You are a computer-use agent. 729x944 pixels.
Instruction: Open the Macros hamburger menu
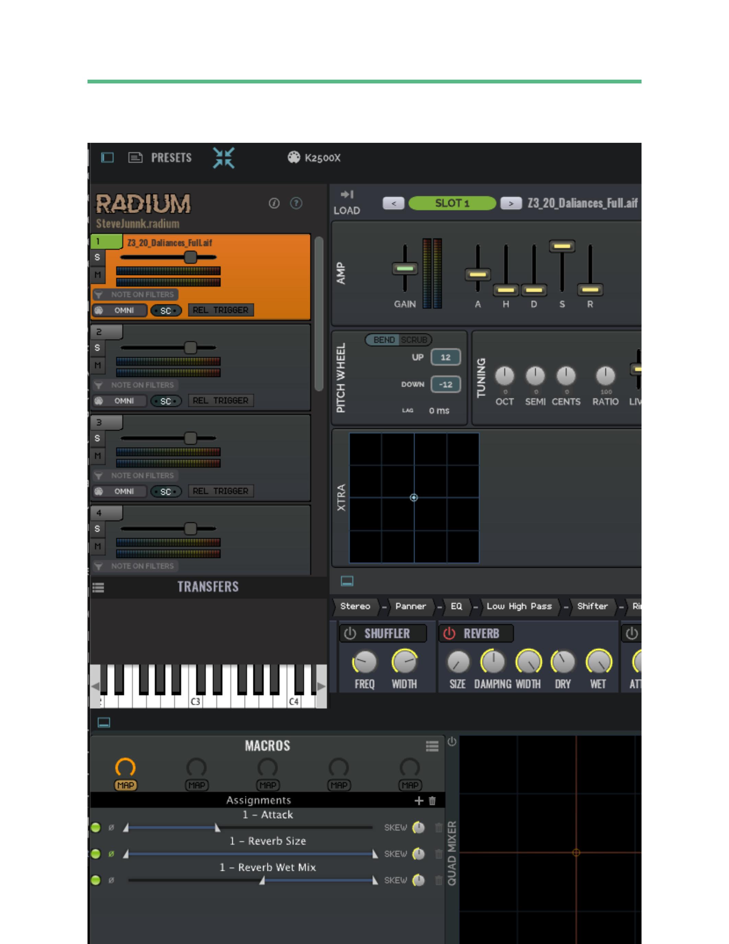coord(432,746)
